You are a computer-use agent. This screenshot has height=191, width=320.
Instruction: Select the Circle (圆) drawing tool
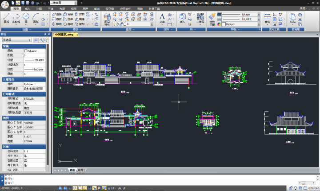click(26, 18)
